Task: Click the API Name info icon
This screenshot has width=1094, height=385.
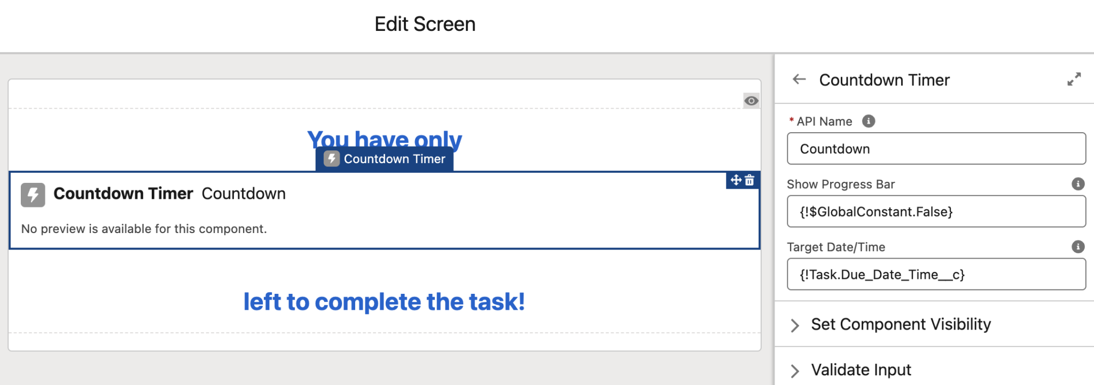Action: pyautogui.click(x=869, y=121)
